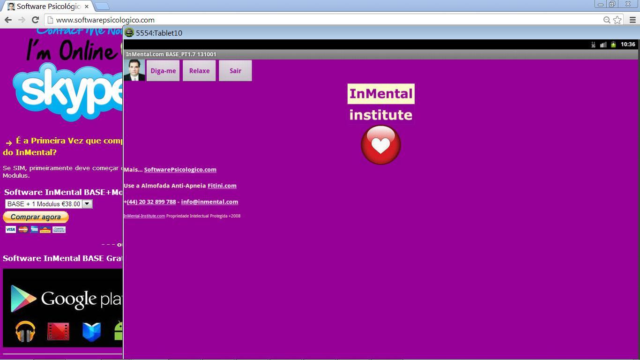Click the Chrome back arrow
This screenshot has width=640, height=360.
(8, 20)
